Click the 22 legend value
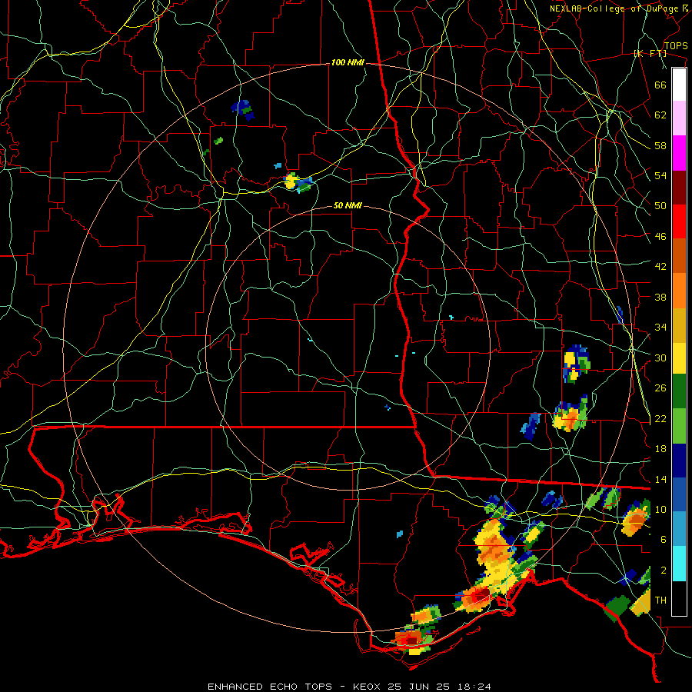 click(660, 418)
